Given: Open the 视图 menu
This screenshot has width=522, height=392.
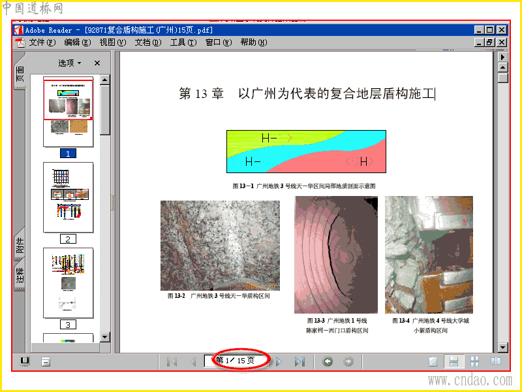Looking at the screenshot, I should click(x=112, y=42).
